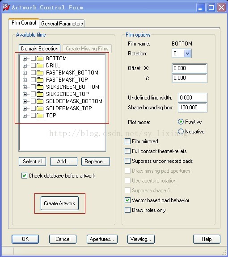Screen dimensions: 228x257
Task: Click the Artwork Control Form title icon
Action: [6, 8]
